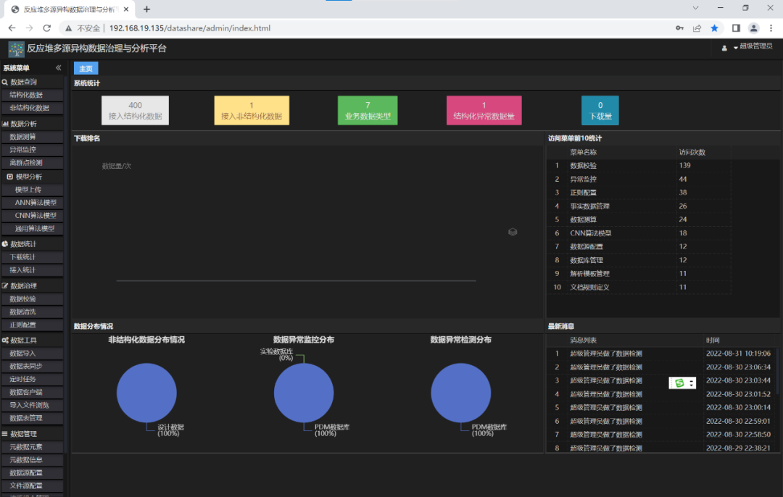Collapse the 数据治理 menu section
783x497 pixels.
[x=22, y=285]
